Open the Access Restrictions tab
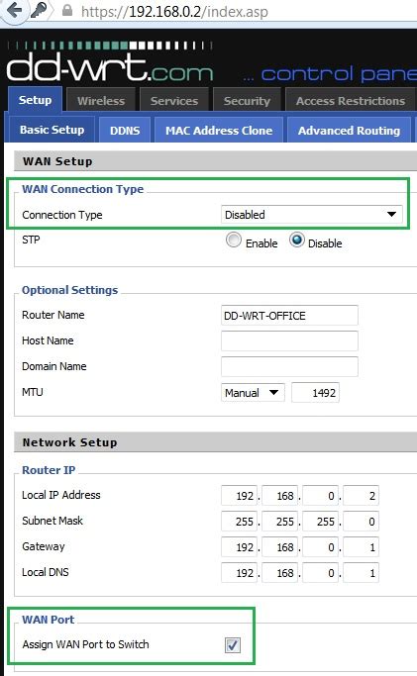The image size is (417, 676). tap(351, 100)
